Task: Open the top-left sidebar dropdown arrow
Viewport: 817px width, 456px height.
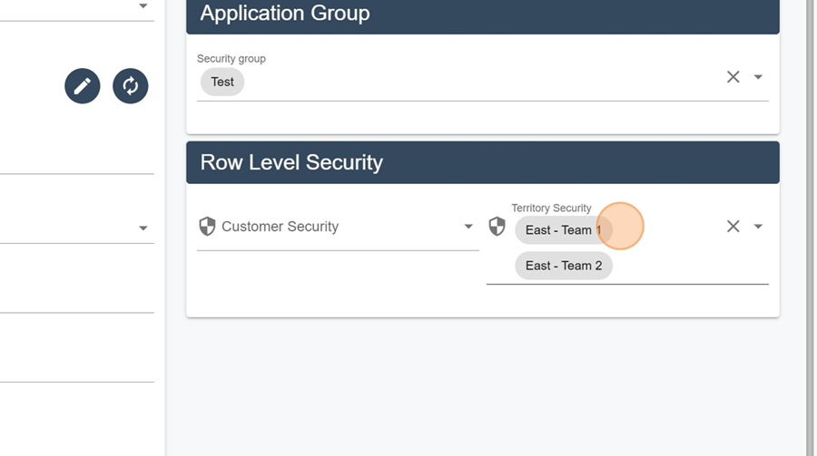Action: coord(143,5)
